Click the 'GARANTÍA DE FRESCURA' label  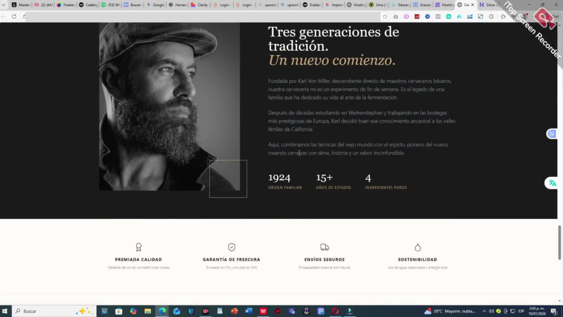[231, 260]
